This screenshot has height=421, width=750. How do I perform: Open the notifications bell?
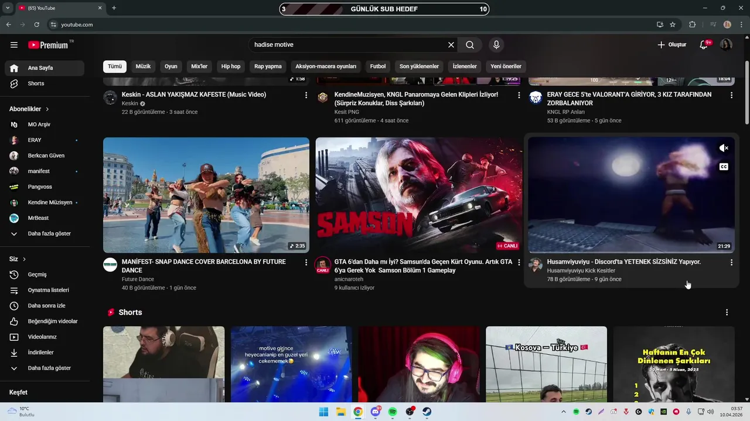(704, 45)
